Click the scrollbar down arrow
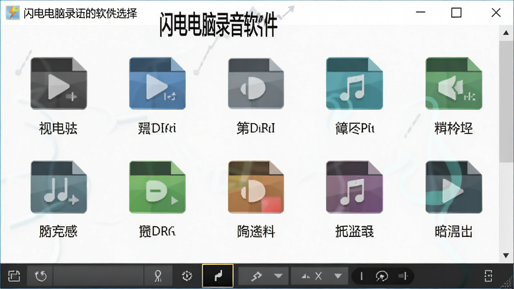The width and height of the screenshot is (514, 289). [506, 255]
